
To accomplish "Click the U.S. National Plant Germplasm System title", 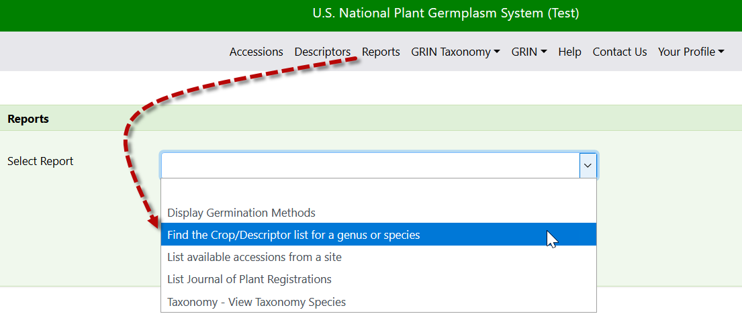I will tap(445, 13).
